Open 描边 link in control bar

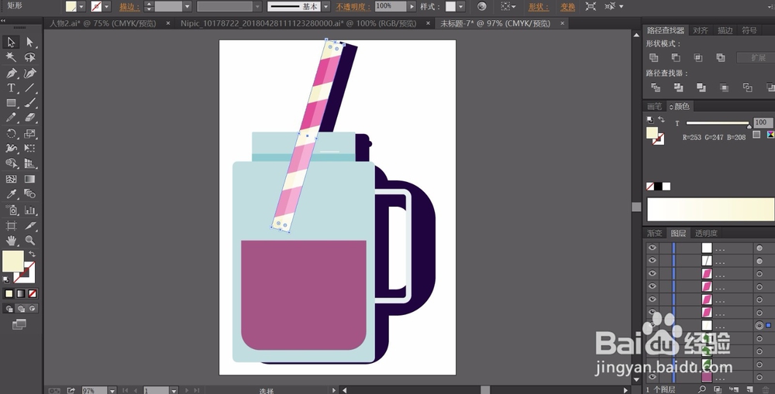[129, 7]
